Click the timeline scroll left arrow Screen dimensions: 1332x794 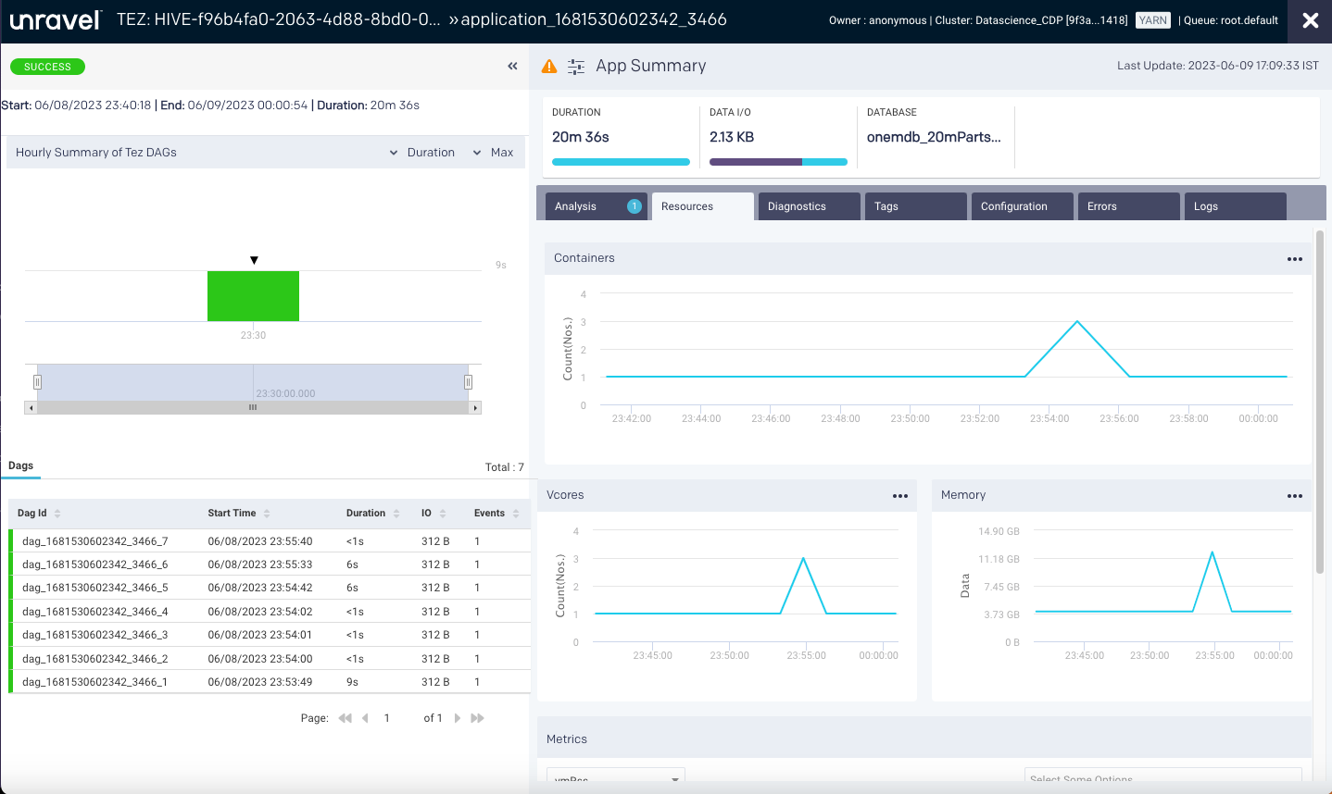(x=31, y=407)
